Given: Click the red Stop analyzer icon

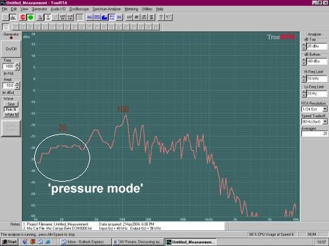Looking at the screenshot, I should 23,17.
